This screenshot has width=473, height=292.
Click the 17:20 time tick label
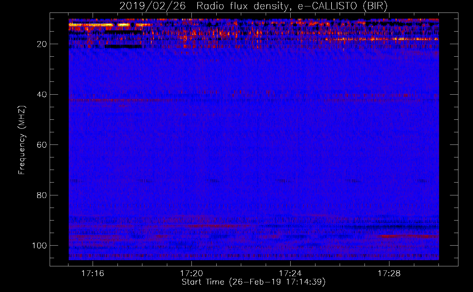(191, 274)
